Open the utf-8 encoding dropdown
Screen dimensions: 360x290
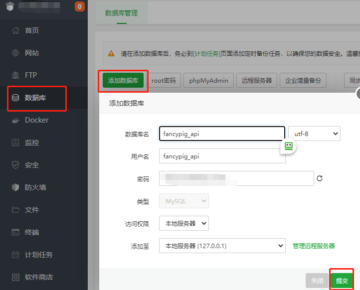coord(314,134)
